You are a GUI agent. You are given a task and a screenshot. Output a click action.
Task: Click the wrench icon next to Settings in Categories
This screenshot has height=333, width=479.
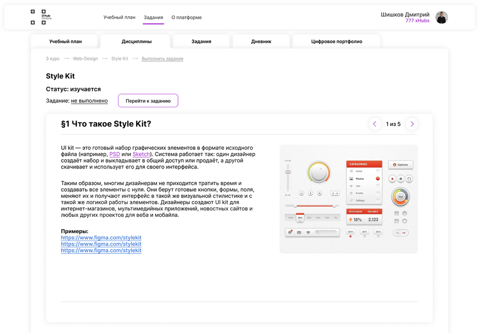click(351, 200)
